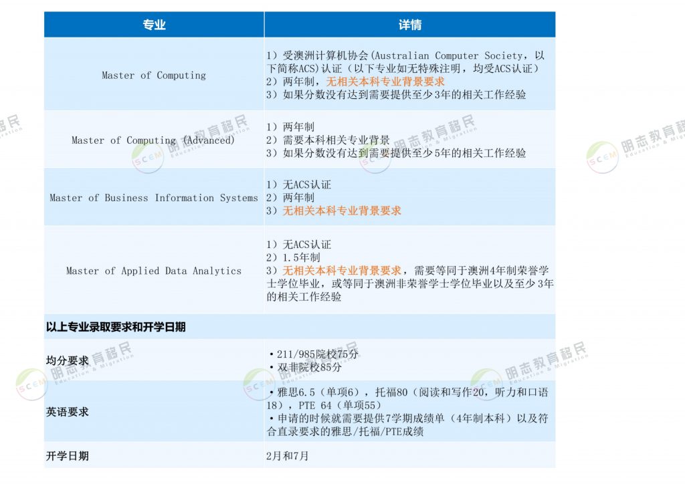Click the 详情 column header
The width and height of the screenshot is (685, 484).
(x=409, y=25)
